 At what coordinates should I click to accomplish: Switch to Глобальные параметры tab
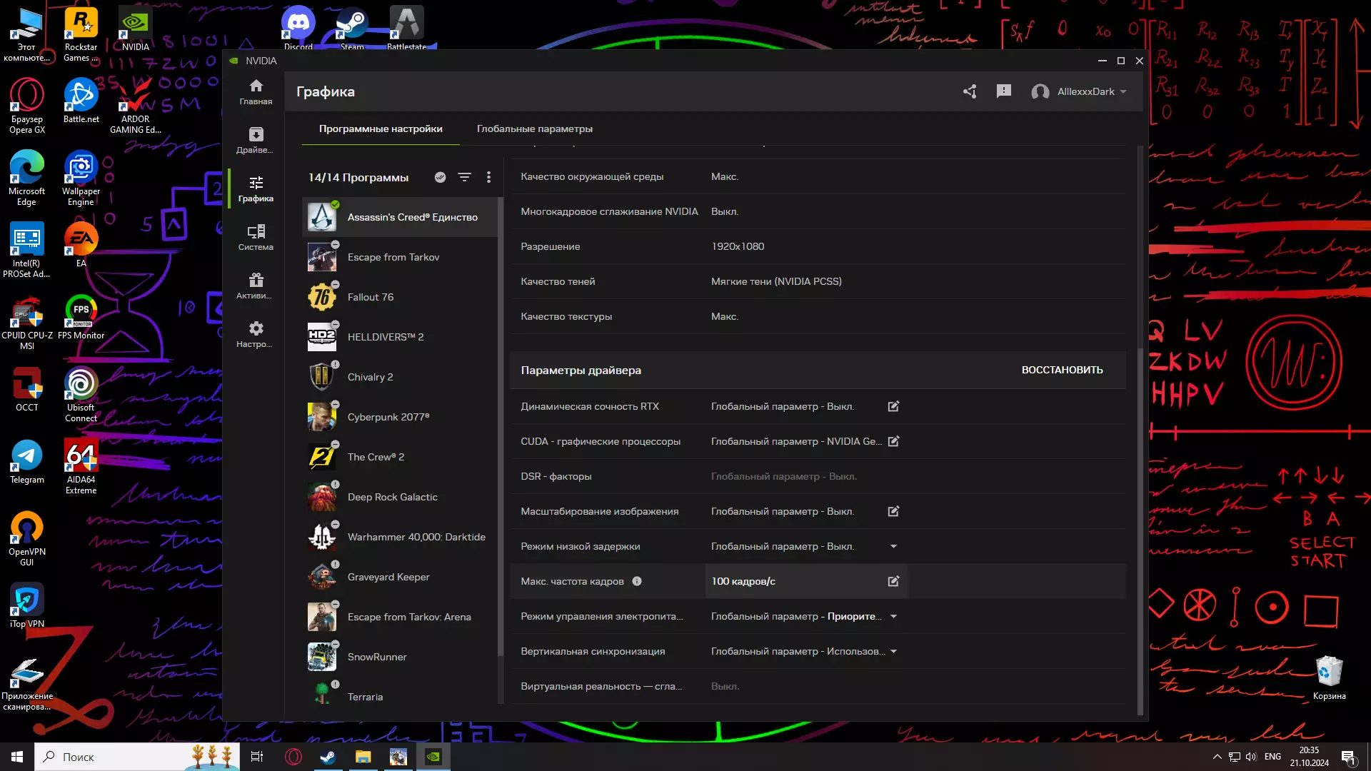(x=534, y=129)
